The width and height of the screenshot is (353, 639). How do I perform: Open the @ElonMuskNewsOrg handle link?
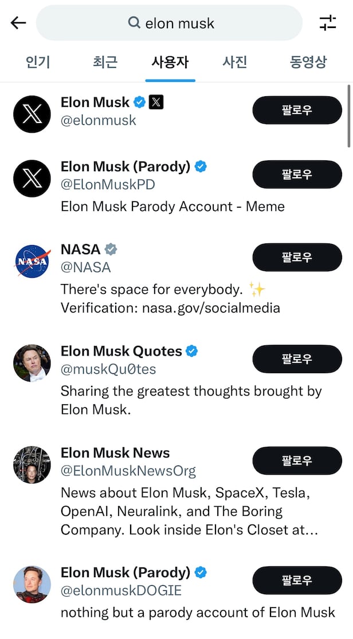pyautogui.click(x=128, y=471)
